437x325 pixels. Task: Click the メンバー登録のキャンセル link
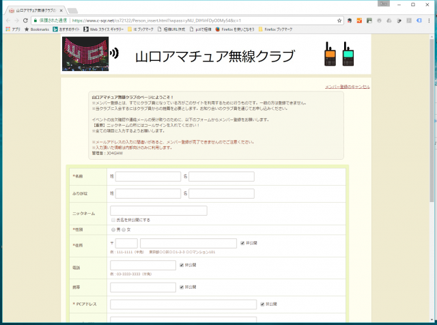click(347, 87)
